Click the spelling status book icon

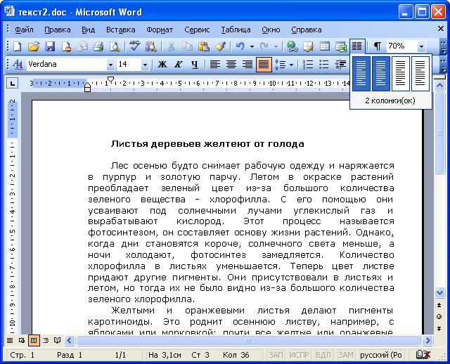pyautogui.click(x=423, y=355)
